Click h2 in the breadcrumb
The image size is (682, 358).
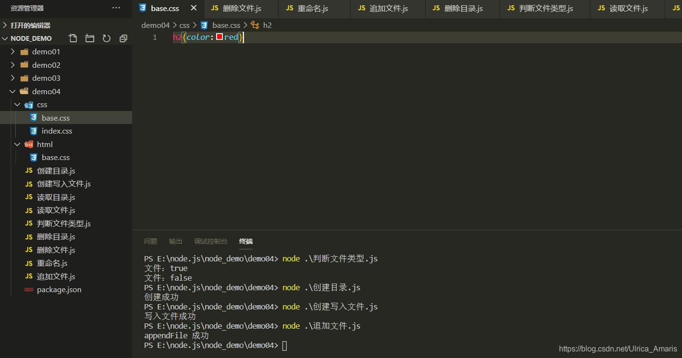point(268,25)
